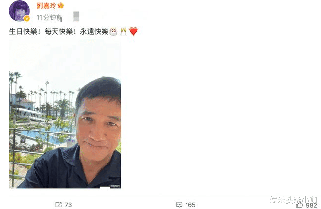Click the repost share icon
The width and height of the screenshot is (321, 209).
[x=58, y=205]
